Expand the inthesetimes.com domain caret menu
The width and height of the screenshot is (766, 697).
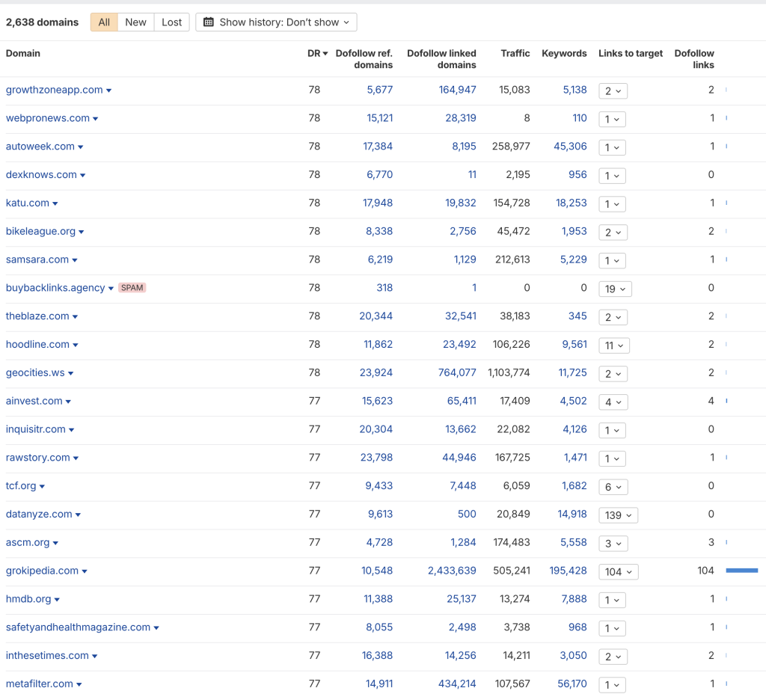point(95,657)
